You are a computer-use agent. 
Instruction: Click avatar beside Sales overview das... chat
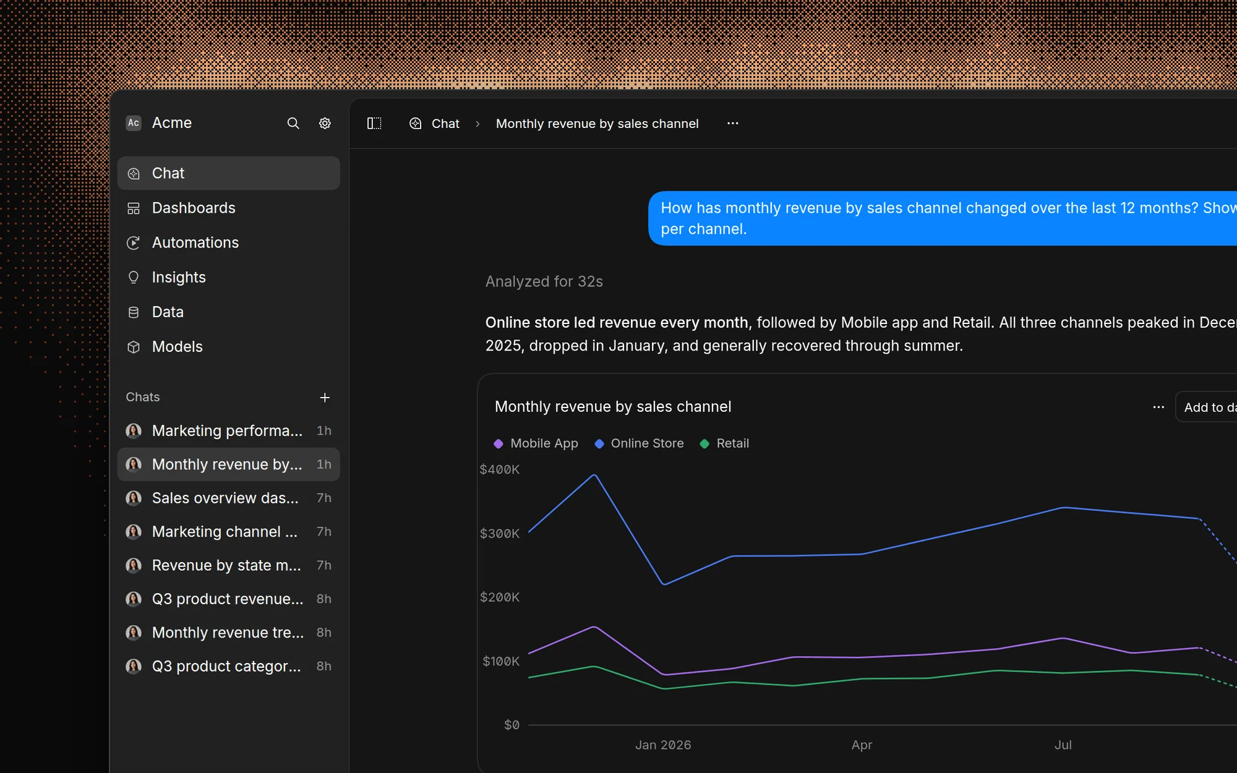pos(134,498)
